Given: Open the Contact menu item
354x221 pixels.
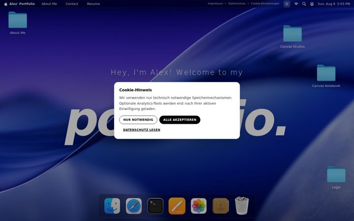Looking at the screenshot, I should 72,4.
